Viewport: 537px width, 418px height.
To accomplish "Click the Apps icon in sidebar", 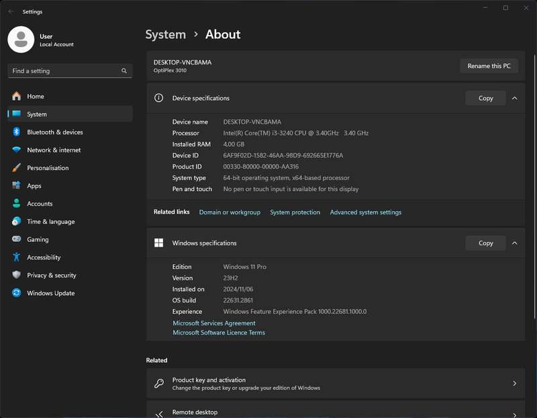I will click(16, 185).
